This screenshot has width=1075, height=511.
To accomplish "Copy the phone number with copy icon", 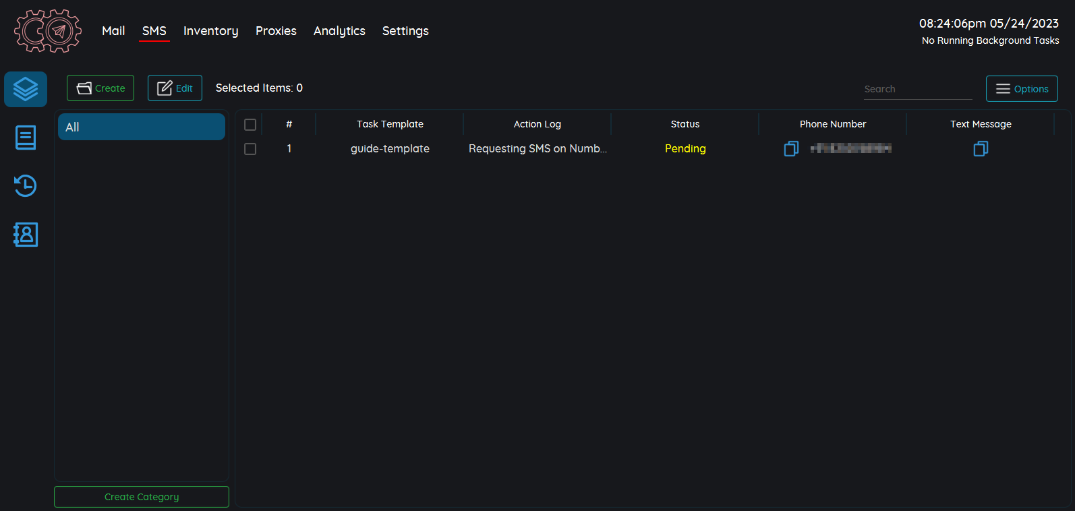I will click(x=791, y=149).
